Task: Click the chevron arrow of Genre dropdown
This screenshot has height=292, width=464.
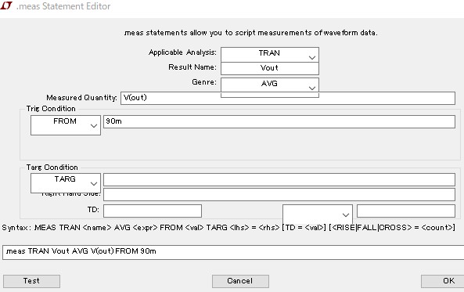Action: (x=312, y=88)
